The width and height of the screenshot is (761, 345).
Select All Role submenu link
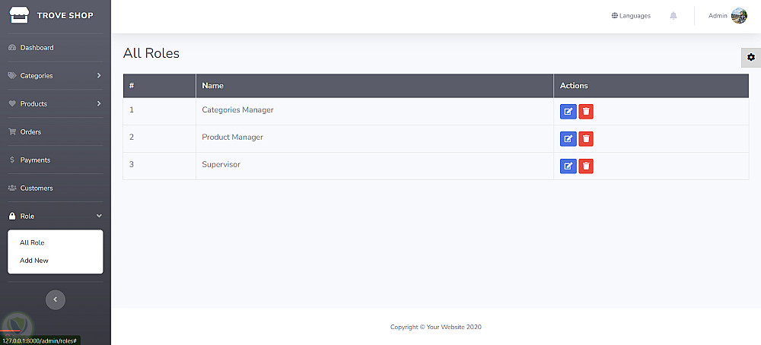(x=32, y=243)
